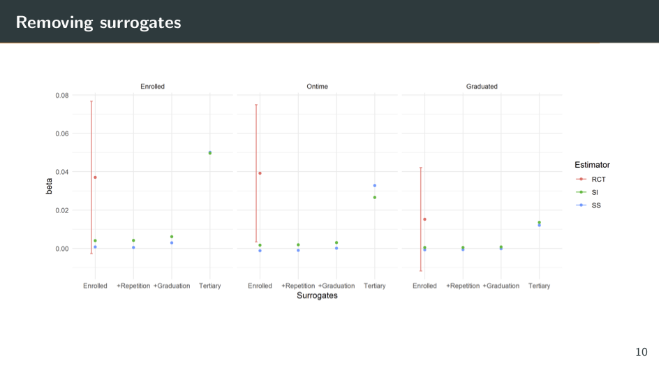This screenshot has width=659, height=371.
Task: Click +Repetition tick label under Enrolled panel
Action: point(133,286)
